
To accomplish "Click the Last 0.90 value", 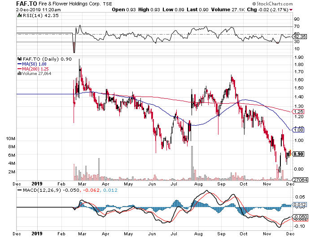I will point(197,10).
